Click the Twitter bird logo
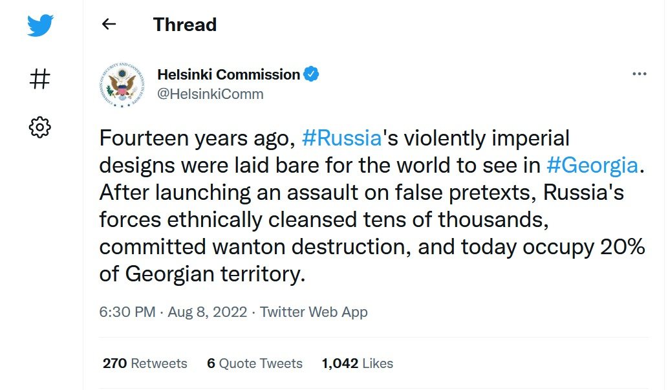 click(x=40, y=25)
